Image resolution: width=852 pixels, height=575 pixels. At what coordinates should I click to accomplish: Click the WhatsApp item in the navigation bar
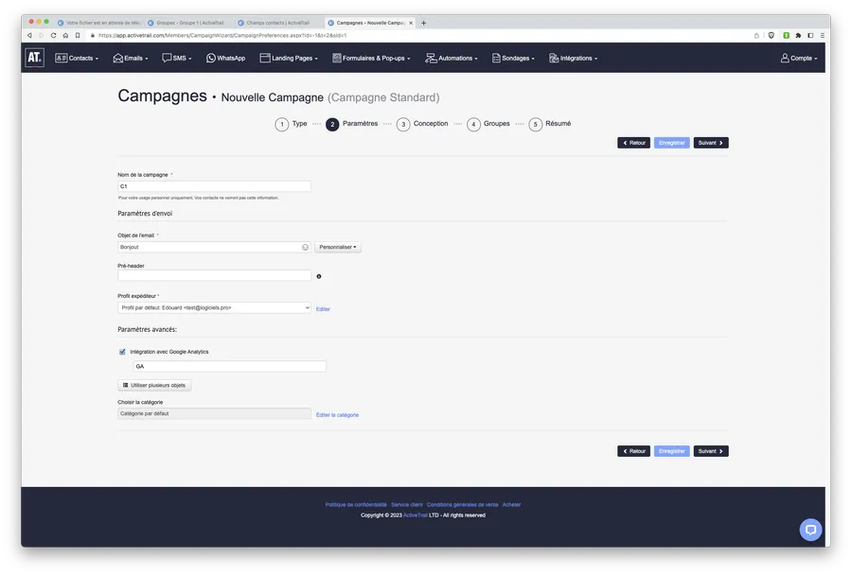225,58
